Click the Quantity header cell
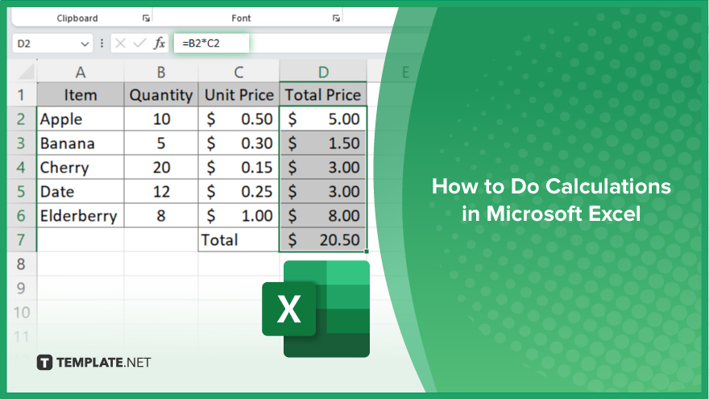This screenshot has width=709, height=399. (161, 95)
